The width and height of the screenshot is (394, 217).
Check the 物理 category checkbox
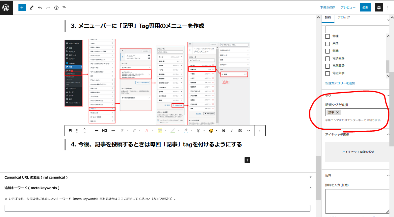[x=328, y=36]
